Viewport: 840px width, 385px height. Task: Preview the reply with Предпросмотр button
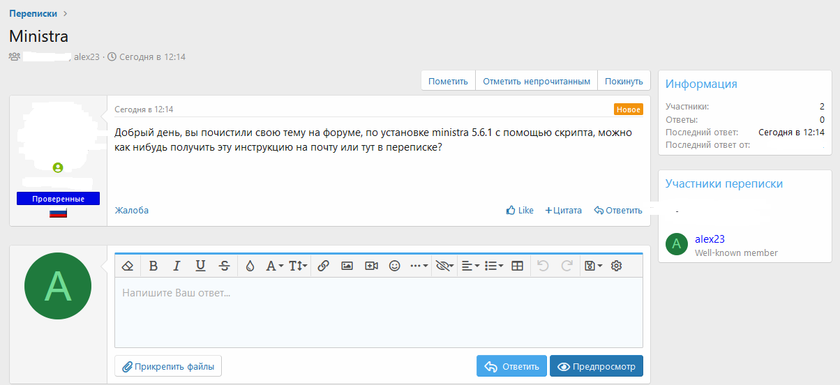597,366
